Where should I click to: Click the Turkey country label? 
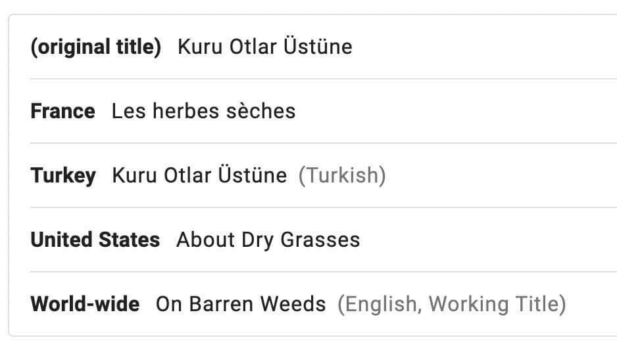(x=63, y=175)
